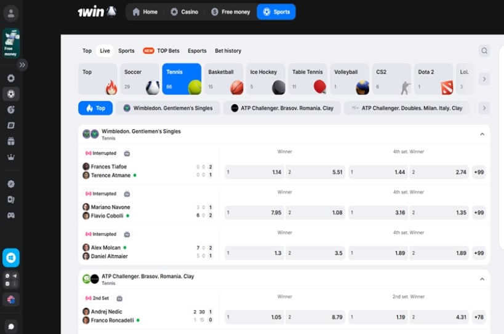
Task: Bet on Cobolli winner at 1.08
Action: tap(315, 213)
